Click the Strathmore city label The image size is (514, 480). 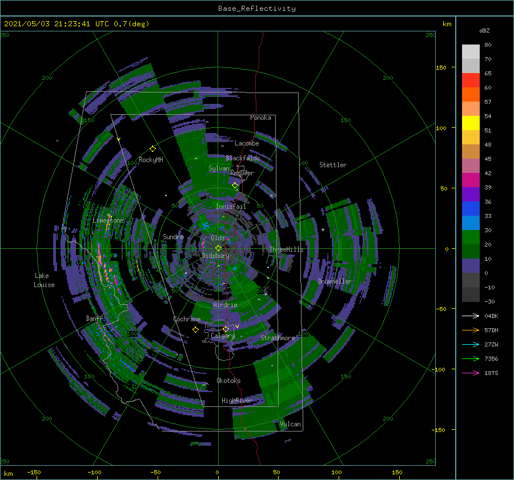pyautogui.click(x=278, y=338)
